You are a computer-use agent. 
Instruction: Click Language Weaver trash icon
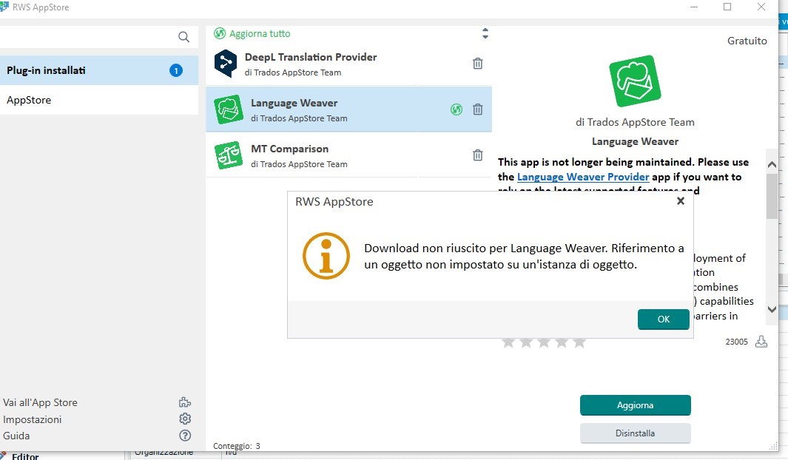click(477, 109)
